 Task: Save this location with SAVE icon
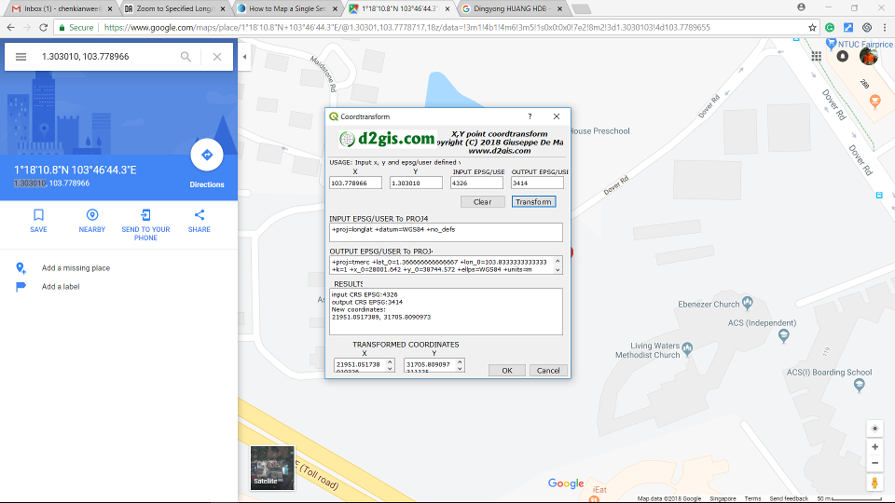click(38, 215)
